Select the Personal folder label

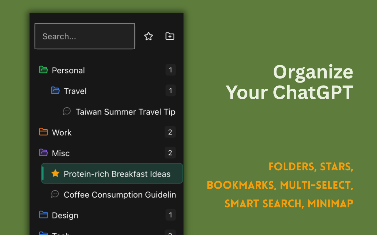click(x=68, y=70)
